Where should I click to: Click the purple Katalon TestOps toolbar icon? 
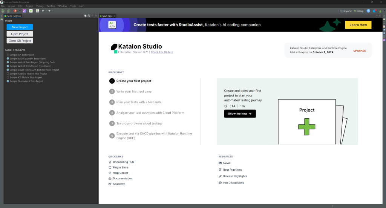[25, 11]
